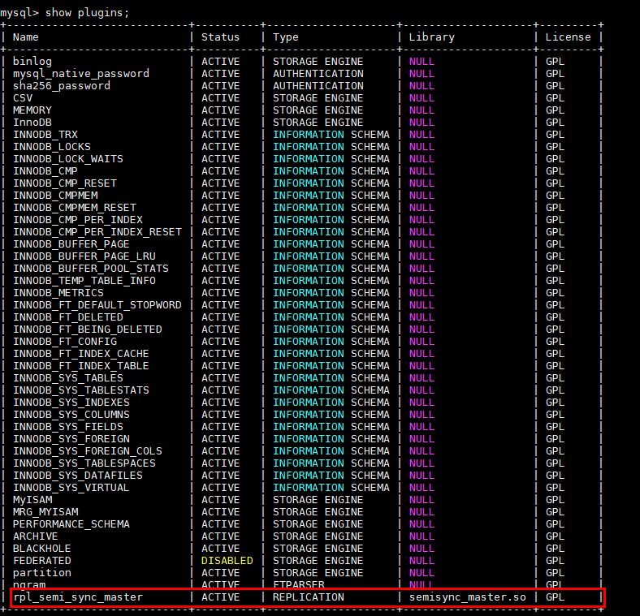Click the 'INNODB_CMPMEM_RESET' plugin name
Viewport: 640px width, 616px height.
tap(74, 208)
